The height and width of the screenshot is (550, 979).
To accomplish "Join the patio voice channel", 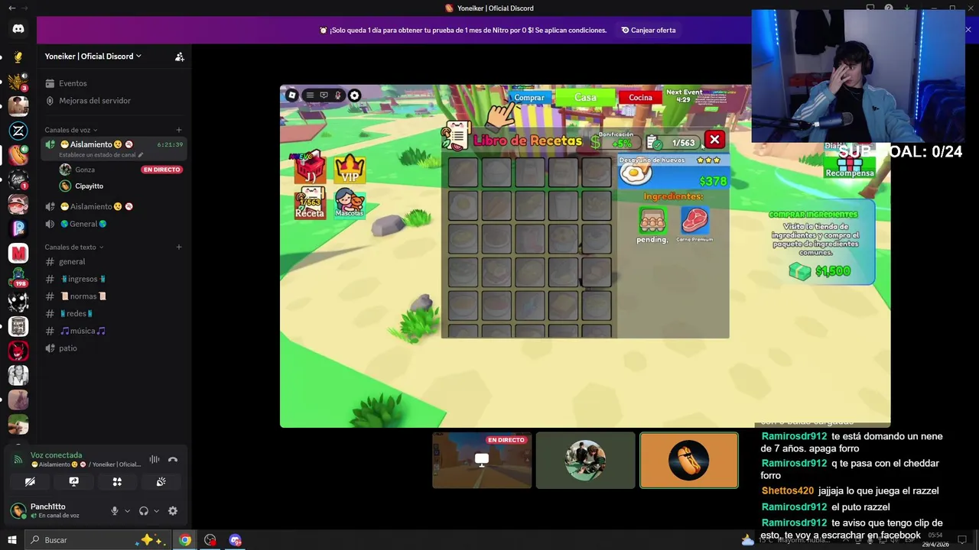I will click(114, 348).
